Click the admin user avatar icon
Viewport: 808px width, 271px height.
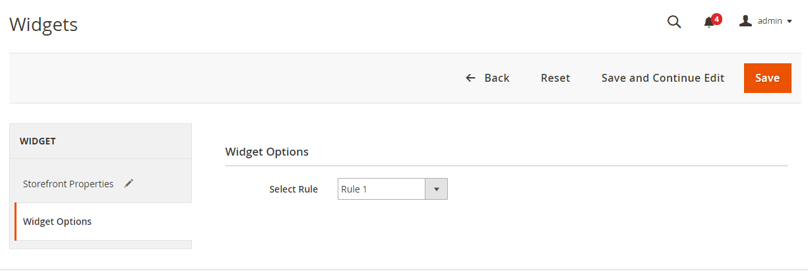point(745,21)
